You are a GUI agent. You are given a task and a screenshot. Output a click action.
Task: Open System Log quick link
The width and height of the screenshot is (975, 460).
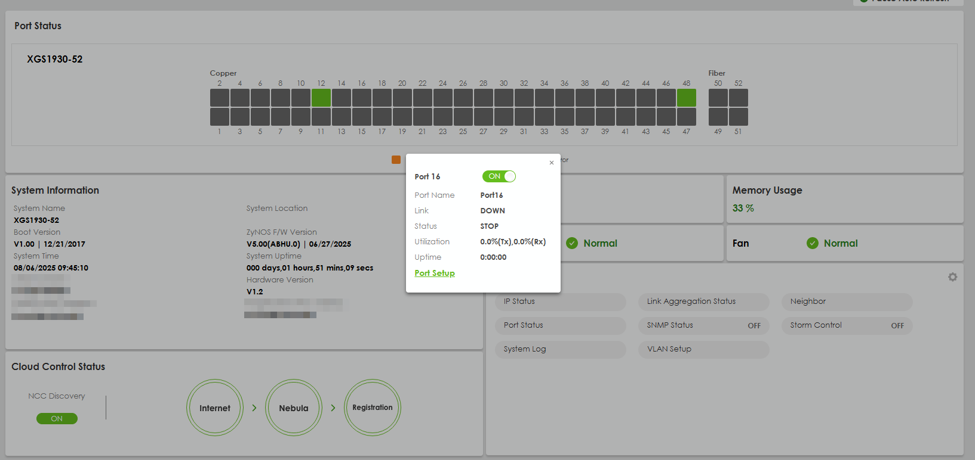tap(560, 349)
